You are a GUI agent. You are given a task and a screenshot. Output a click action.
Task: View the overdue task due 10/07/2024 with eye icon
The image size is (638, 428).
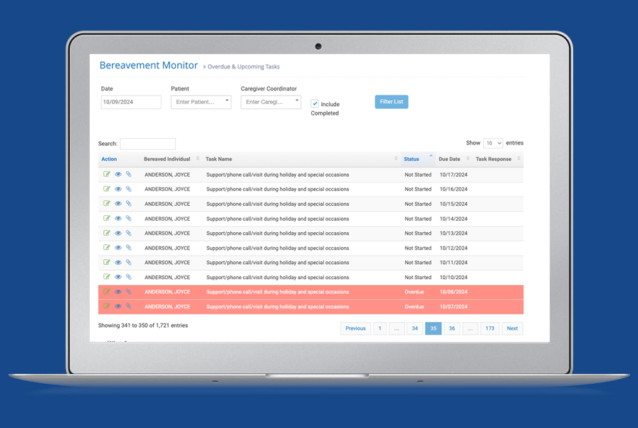coord(118,306)
